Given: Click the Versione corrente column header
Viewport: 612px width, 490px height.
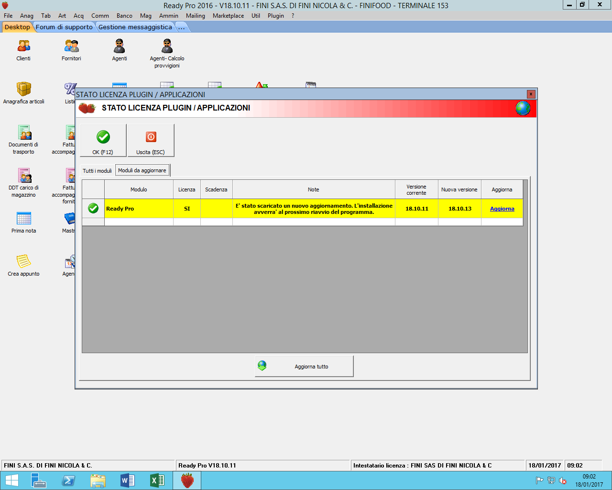Looking at the screenshot, I should (416, 189).
